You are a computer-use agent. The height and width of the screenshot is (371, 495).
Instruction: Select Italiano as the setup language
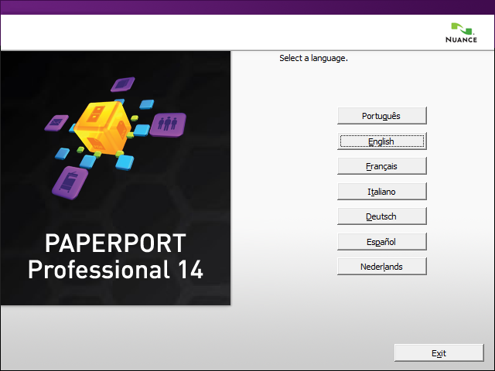(x=382, y=191)
